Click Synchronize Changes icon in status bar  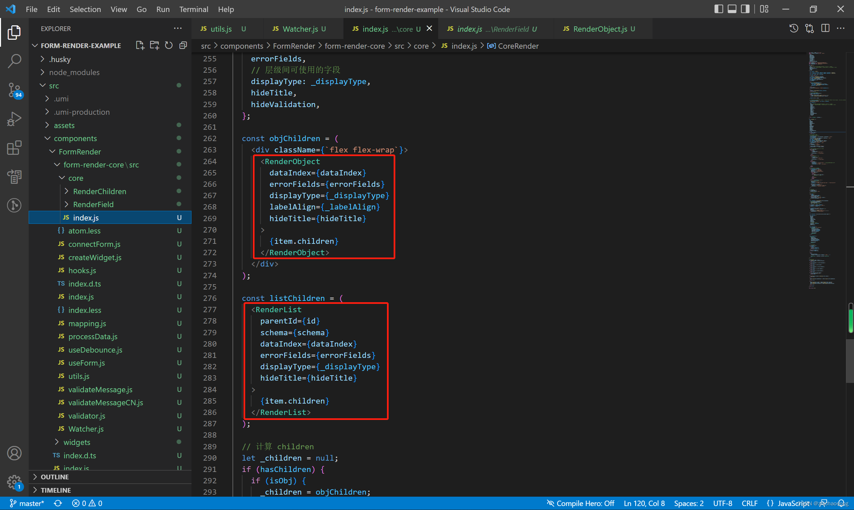[58, 503]
